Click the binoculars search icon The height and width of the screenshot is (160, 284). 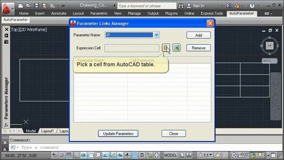[181, 6]
